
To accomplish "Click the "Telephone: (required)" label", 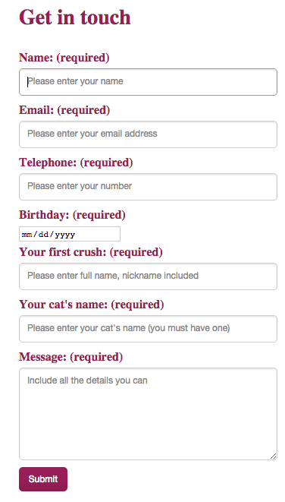I will click(x=76, y=163).
